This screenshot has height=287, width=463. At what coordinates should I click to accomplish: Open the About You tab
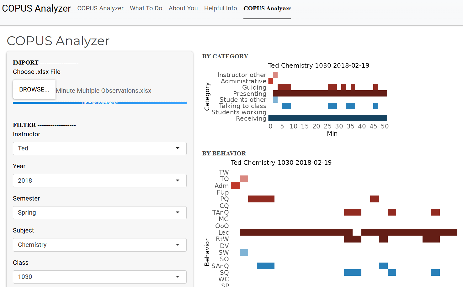pyautogui.click(x=183, y=8)
